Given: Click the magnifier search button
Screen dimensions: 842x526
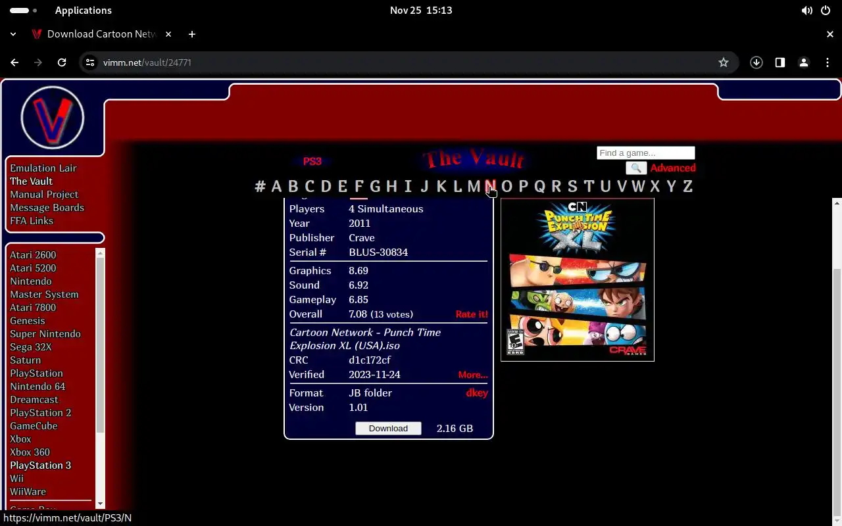Looking at the screenshot, I should (636, 168).
